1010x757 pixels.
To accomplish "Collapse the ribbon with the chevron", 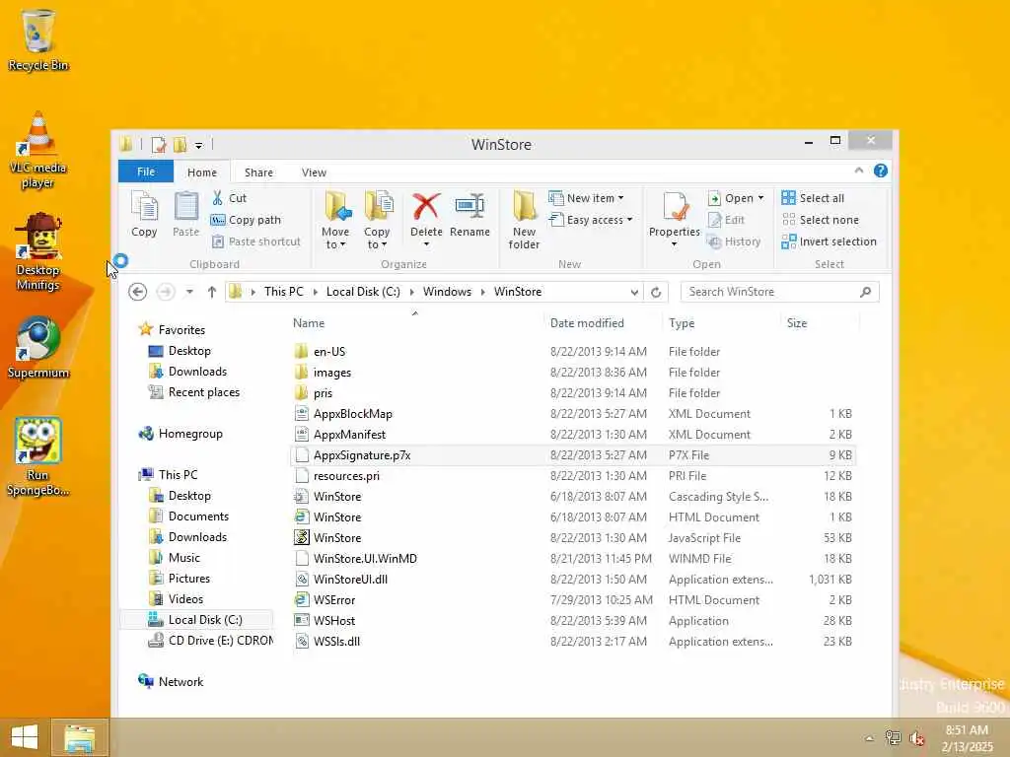I will (859, 171).
